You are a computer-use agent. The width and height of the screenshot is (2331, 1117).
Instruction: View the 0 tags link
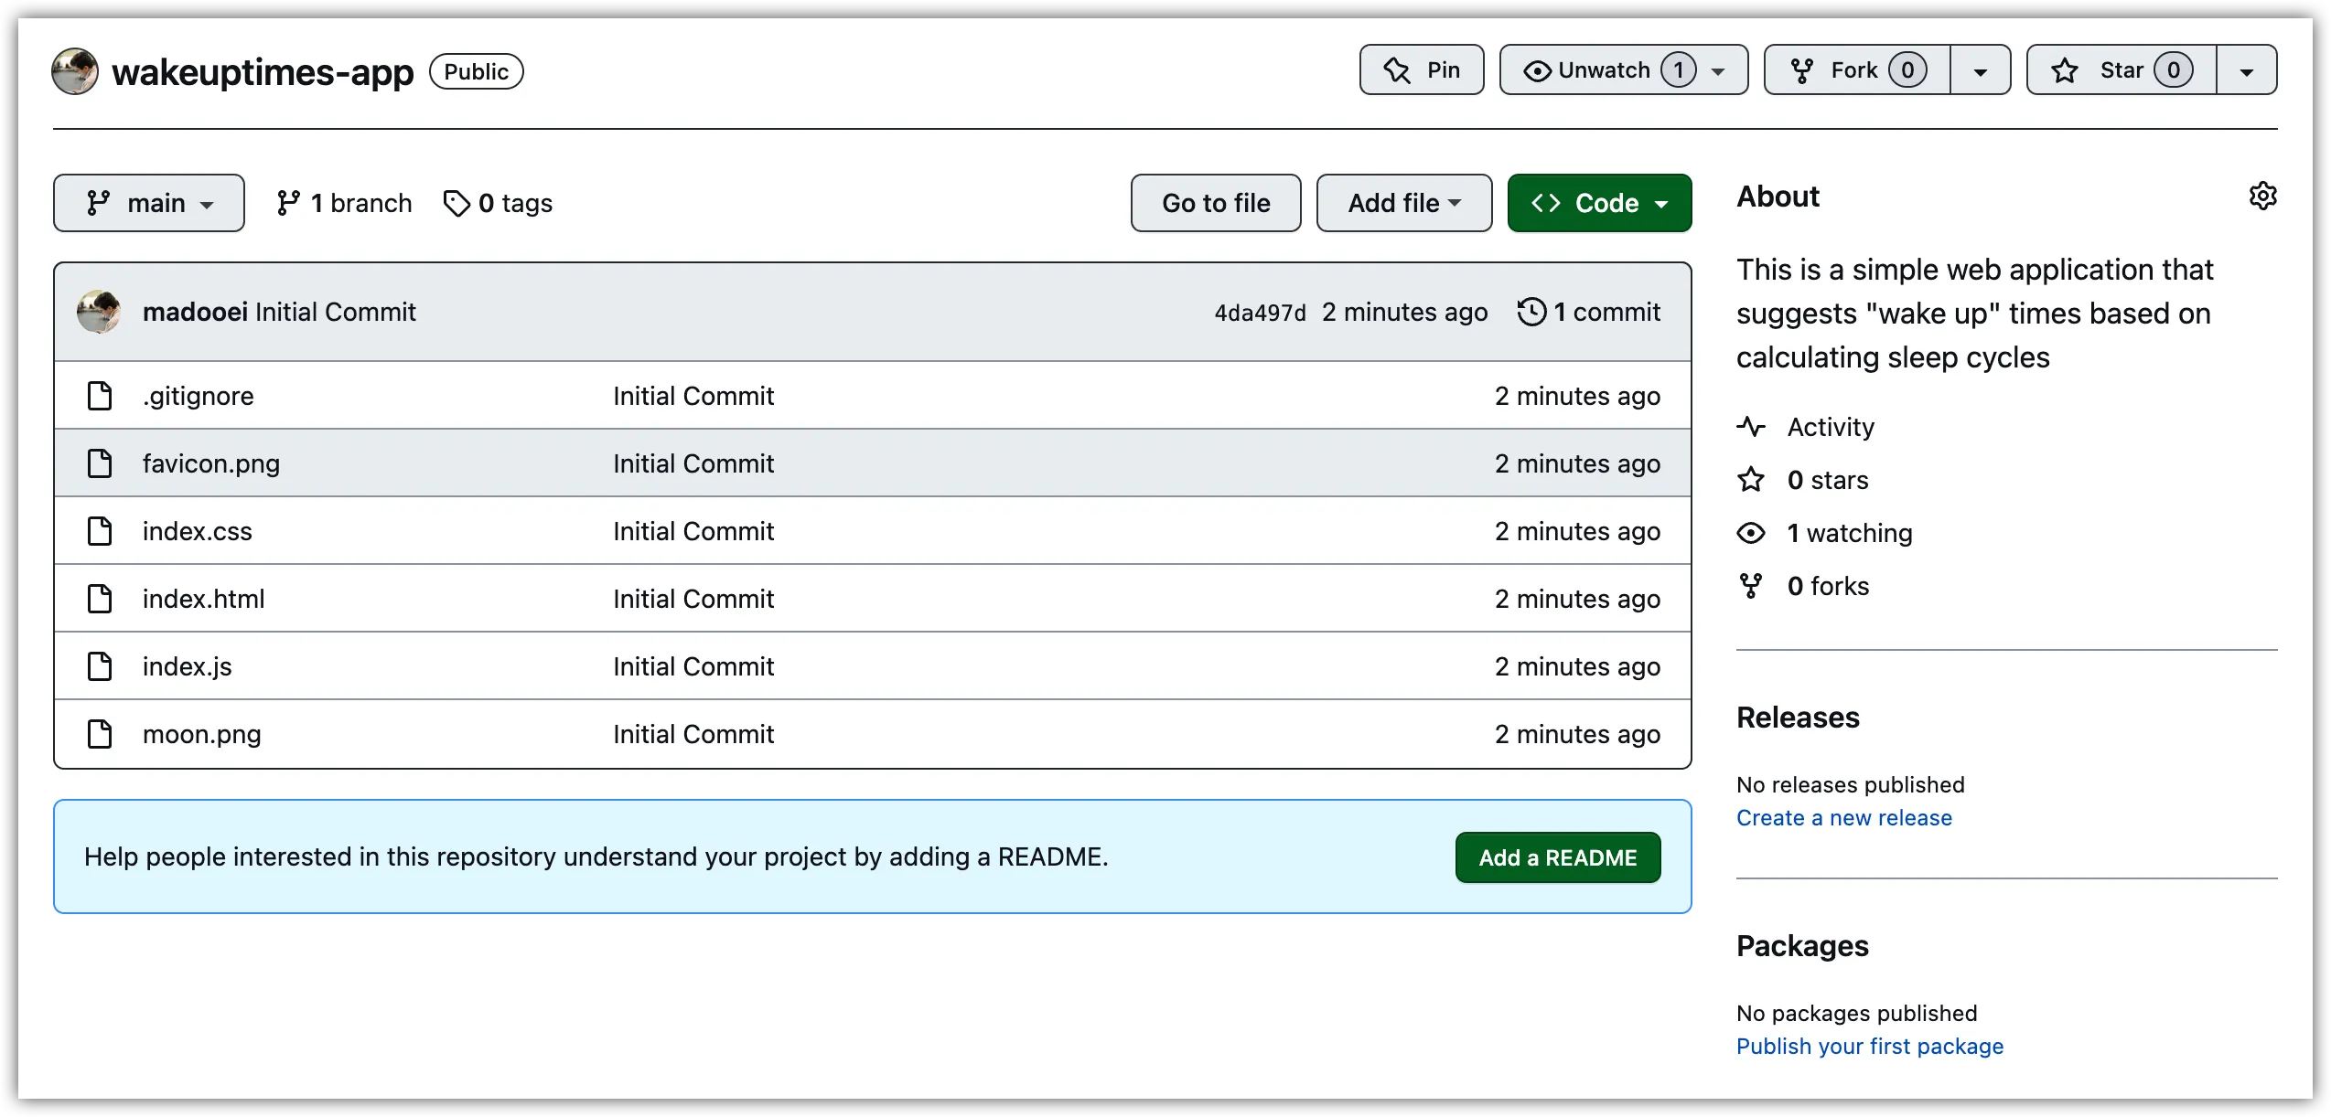(x=498, y=203)
